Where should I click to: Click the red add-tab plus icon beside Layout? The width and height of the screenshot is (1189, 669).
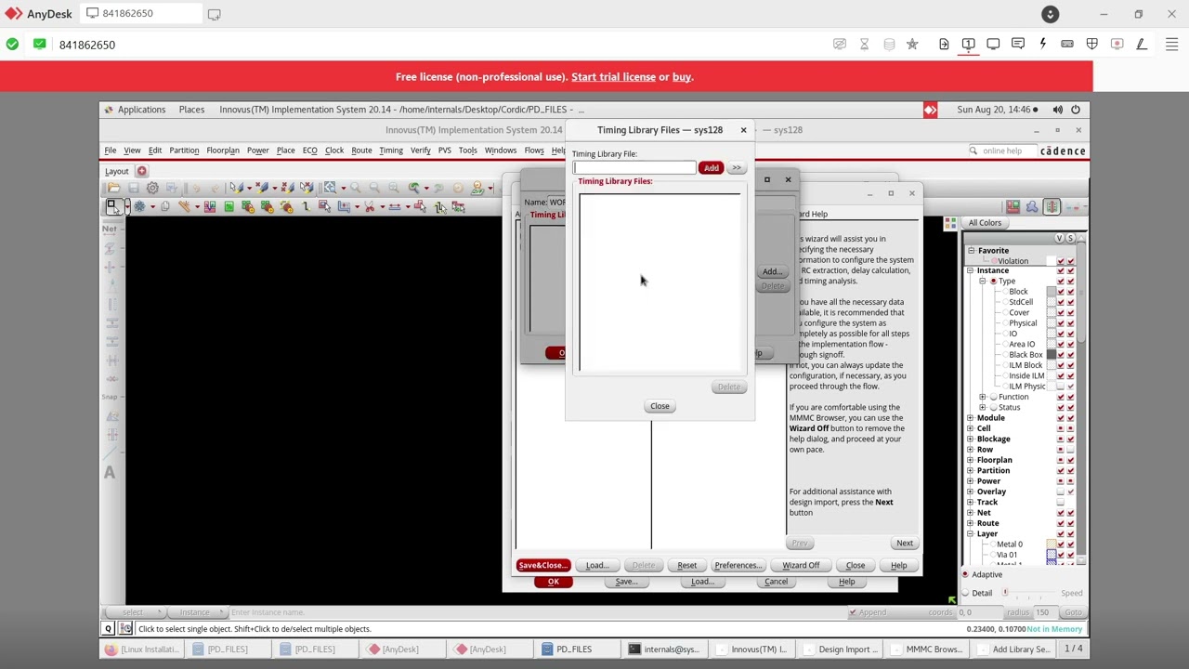(141, 171)
